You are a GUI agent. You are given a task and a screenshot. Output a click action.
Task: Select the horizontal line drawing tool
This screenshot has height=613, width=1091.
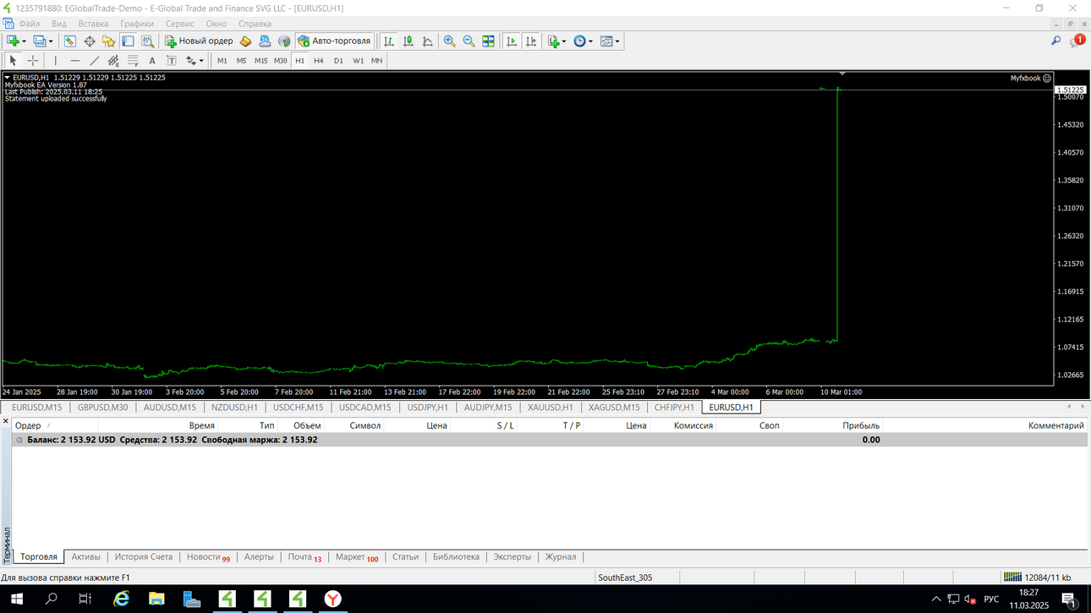pos(75,61)
